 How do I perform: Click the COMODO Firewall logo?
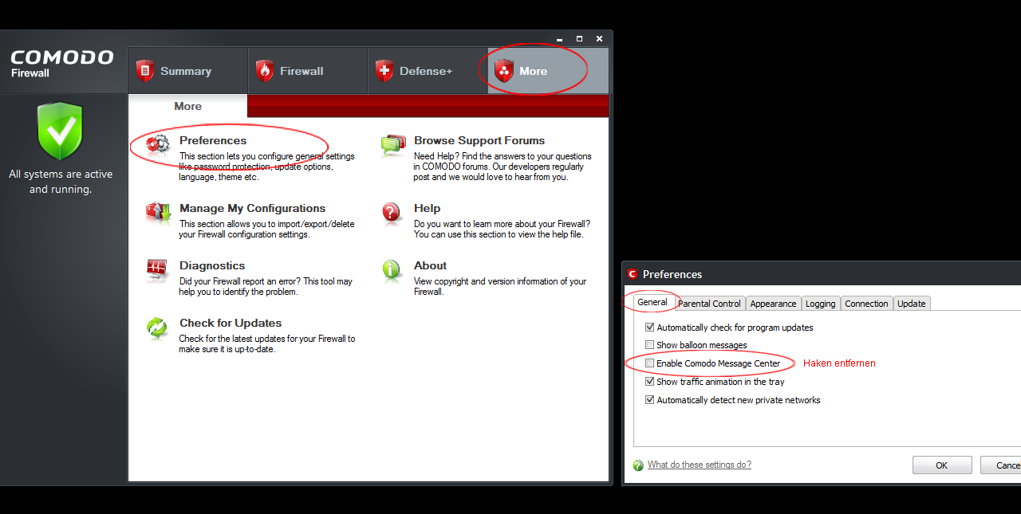[x=62, y=63]
